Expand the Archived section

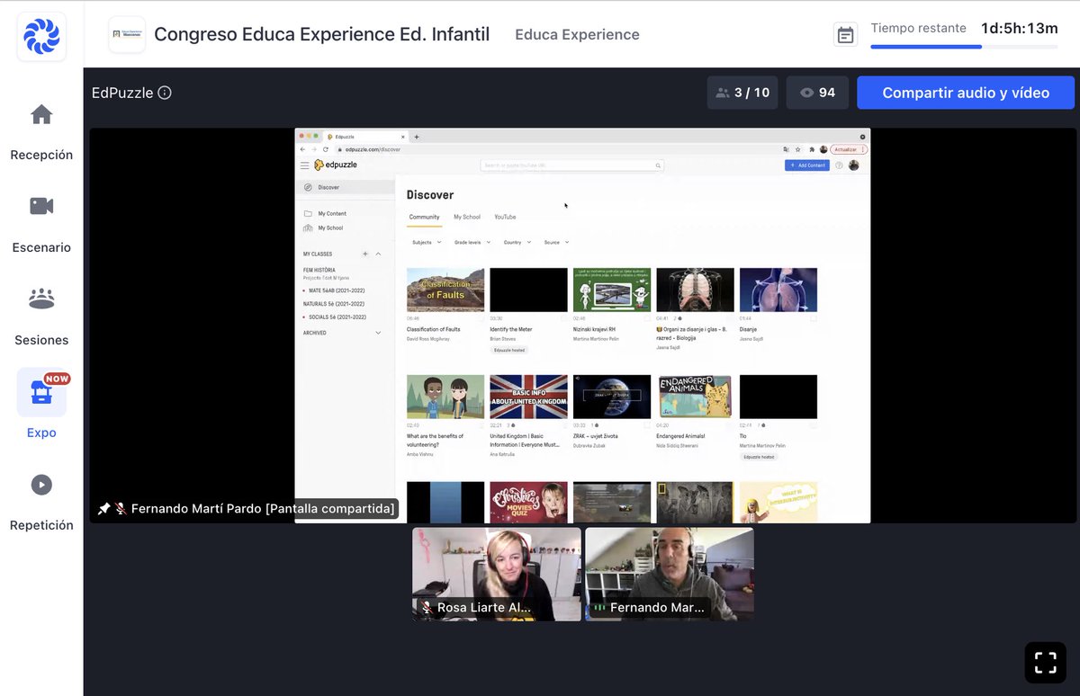[378, 333]
